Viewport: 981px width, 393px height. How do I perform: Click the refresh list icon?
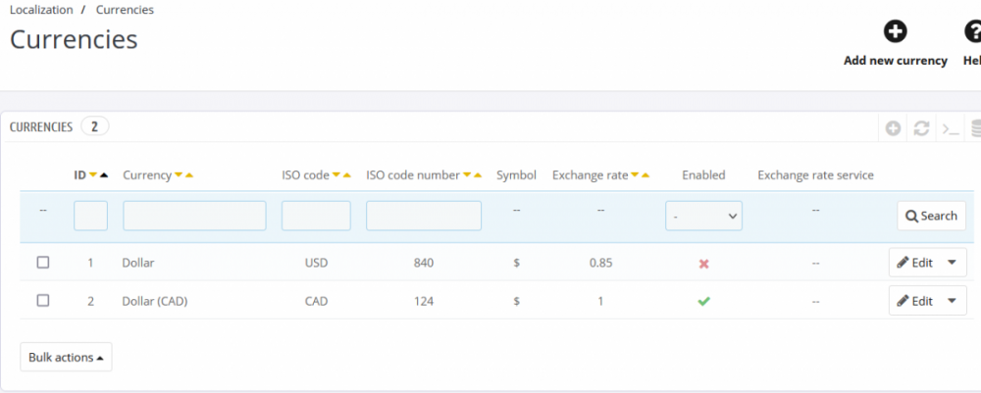(x=921, y=128)
